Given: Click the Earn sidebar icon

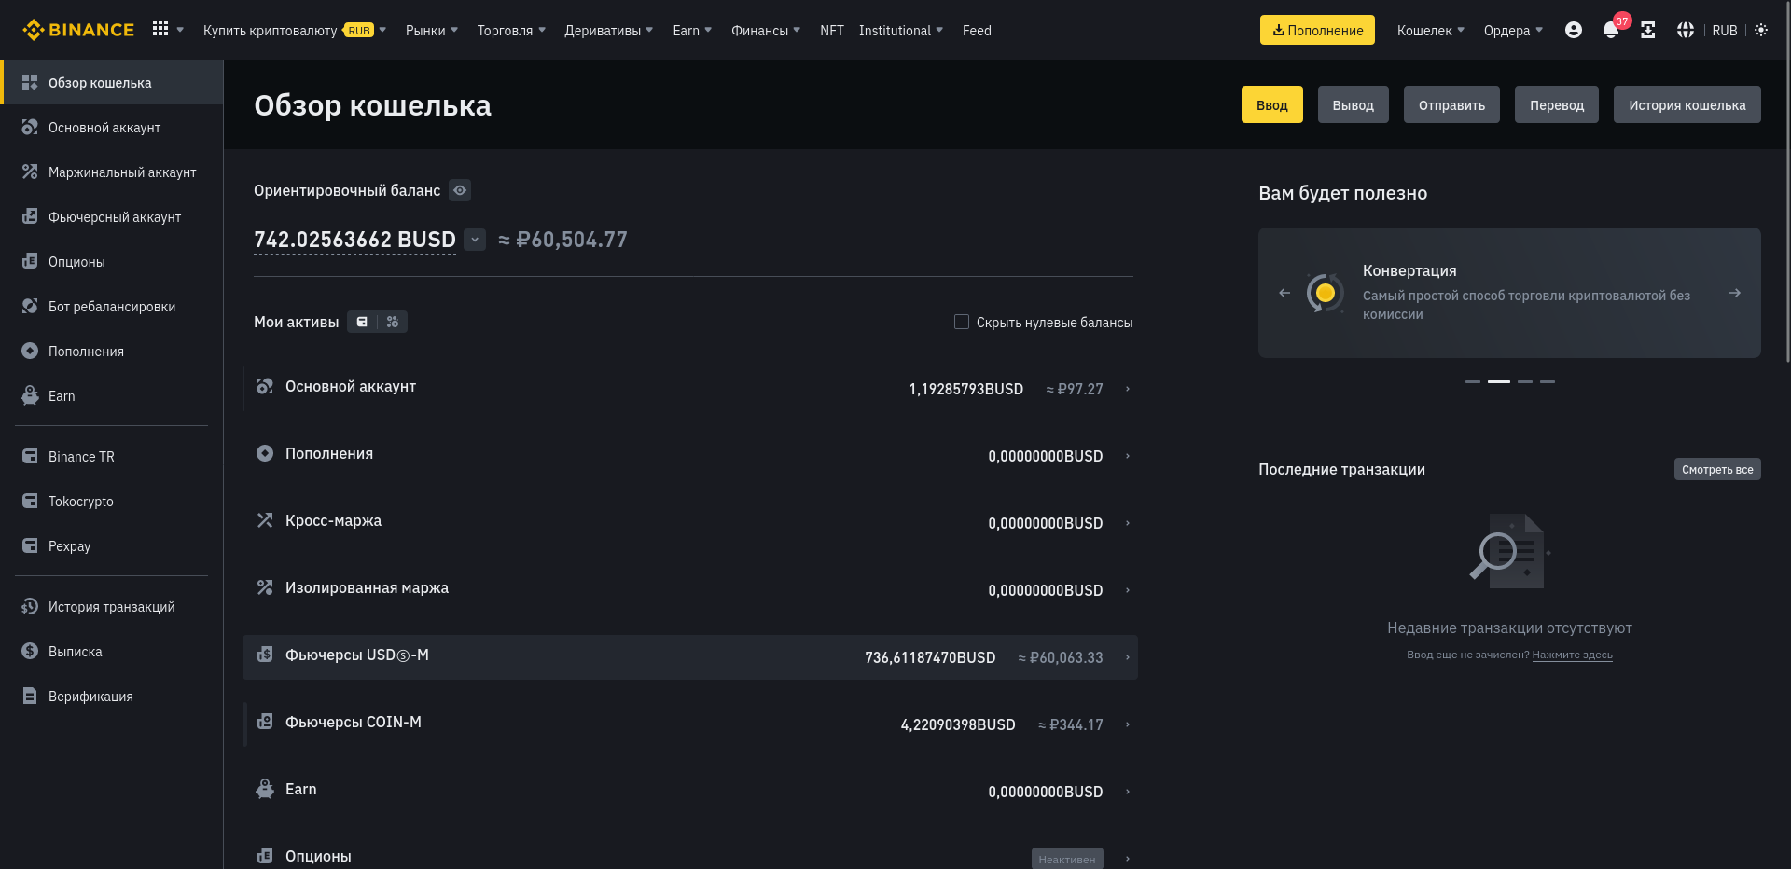Looking at the screenshot, I should [x=30, y=395].
